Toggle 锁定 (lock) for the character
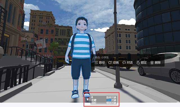Screen dimensions: 180x107 pos(141,63)
